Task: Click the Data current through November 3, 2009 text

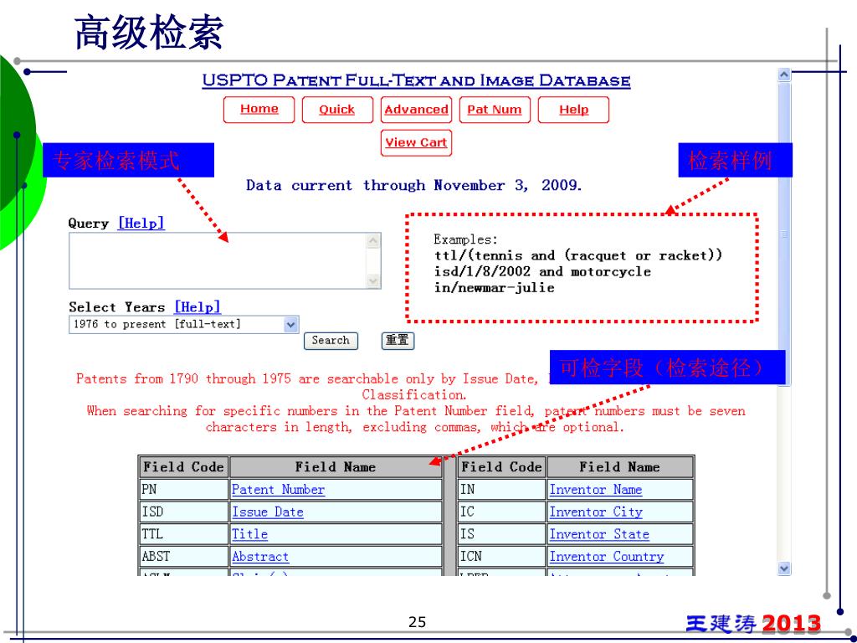Action: [x=414, y=185]
